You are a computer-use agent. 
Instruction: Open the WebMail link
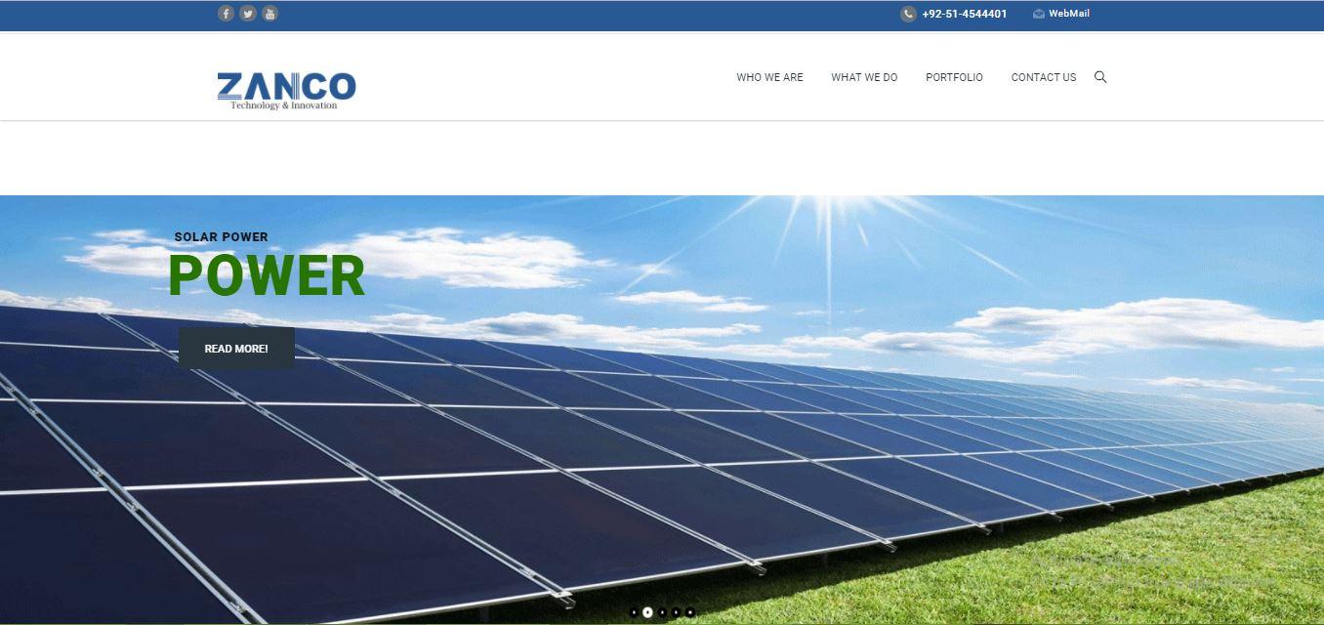(x=1069, y=14)
